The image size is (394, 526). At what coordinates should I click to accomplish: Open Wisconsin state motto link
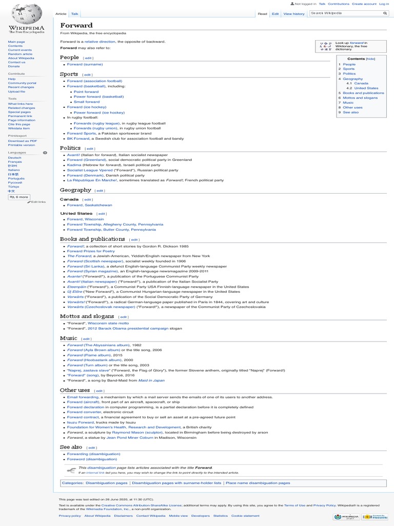108,323
